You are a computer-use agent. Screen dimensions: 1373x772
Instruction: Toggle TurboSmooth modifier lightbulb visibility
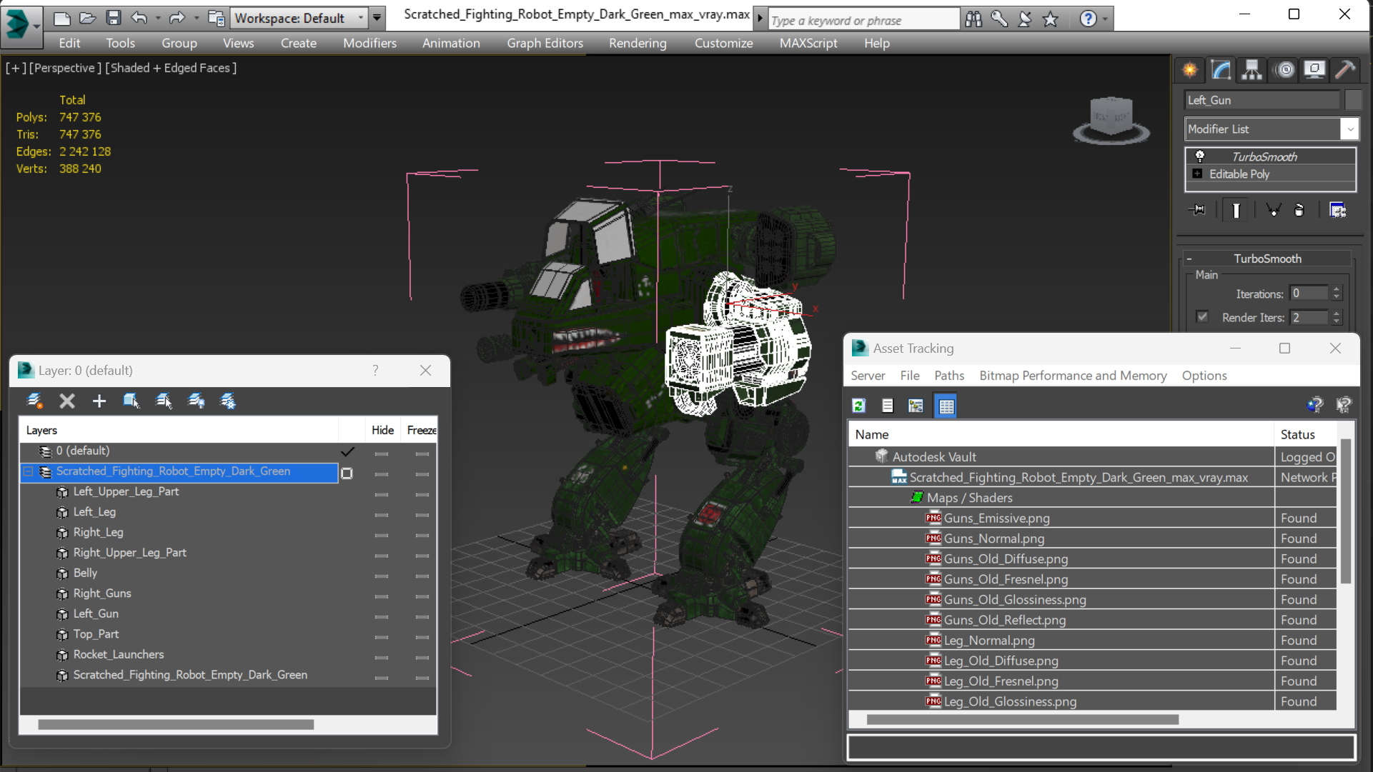click(x=1200, y=156)
